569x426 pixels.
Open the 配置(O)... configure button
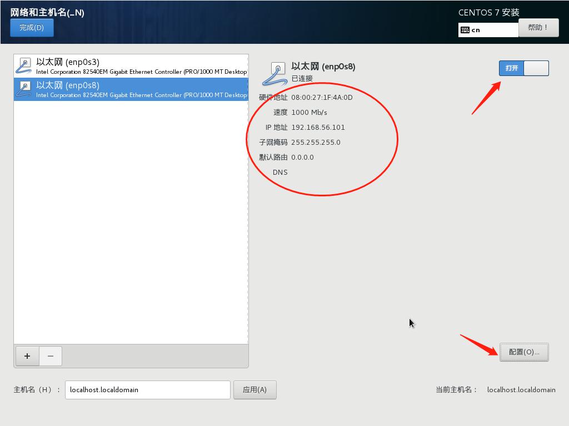click(x=524, y=352)
